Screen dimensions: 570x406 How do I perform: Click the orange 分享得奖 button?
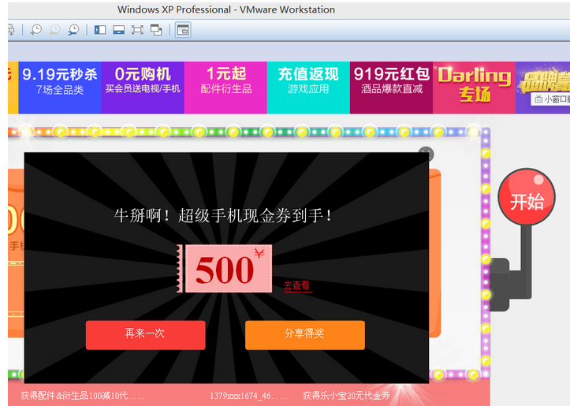click(x=305, y=335)
